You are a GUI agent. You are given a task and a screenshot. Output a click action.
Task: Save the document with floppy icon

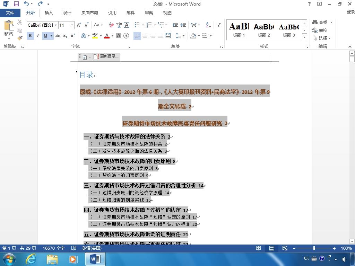pos(16,4)
